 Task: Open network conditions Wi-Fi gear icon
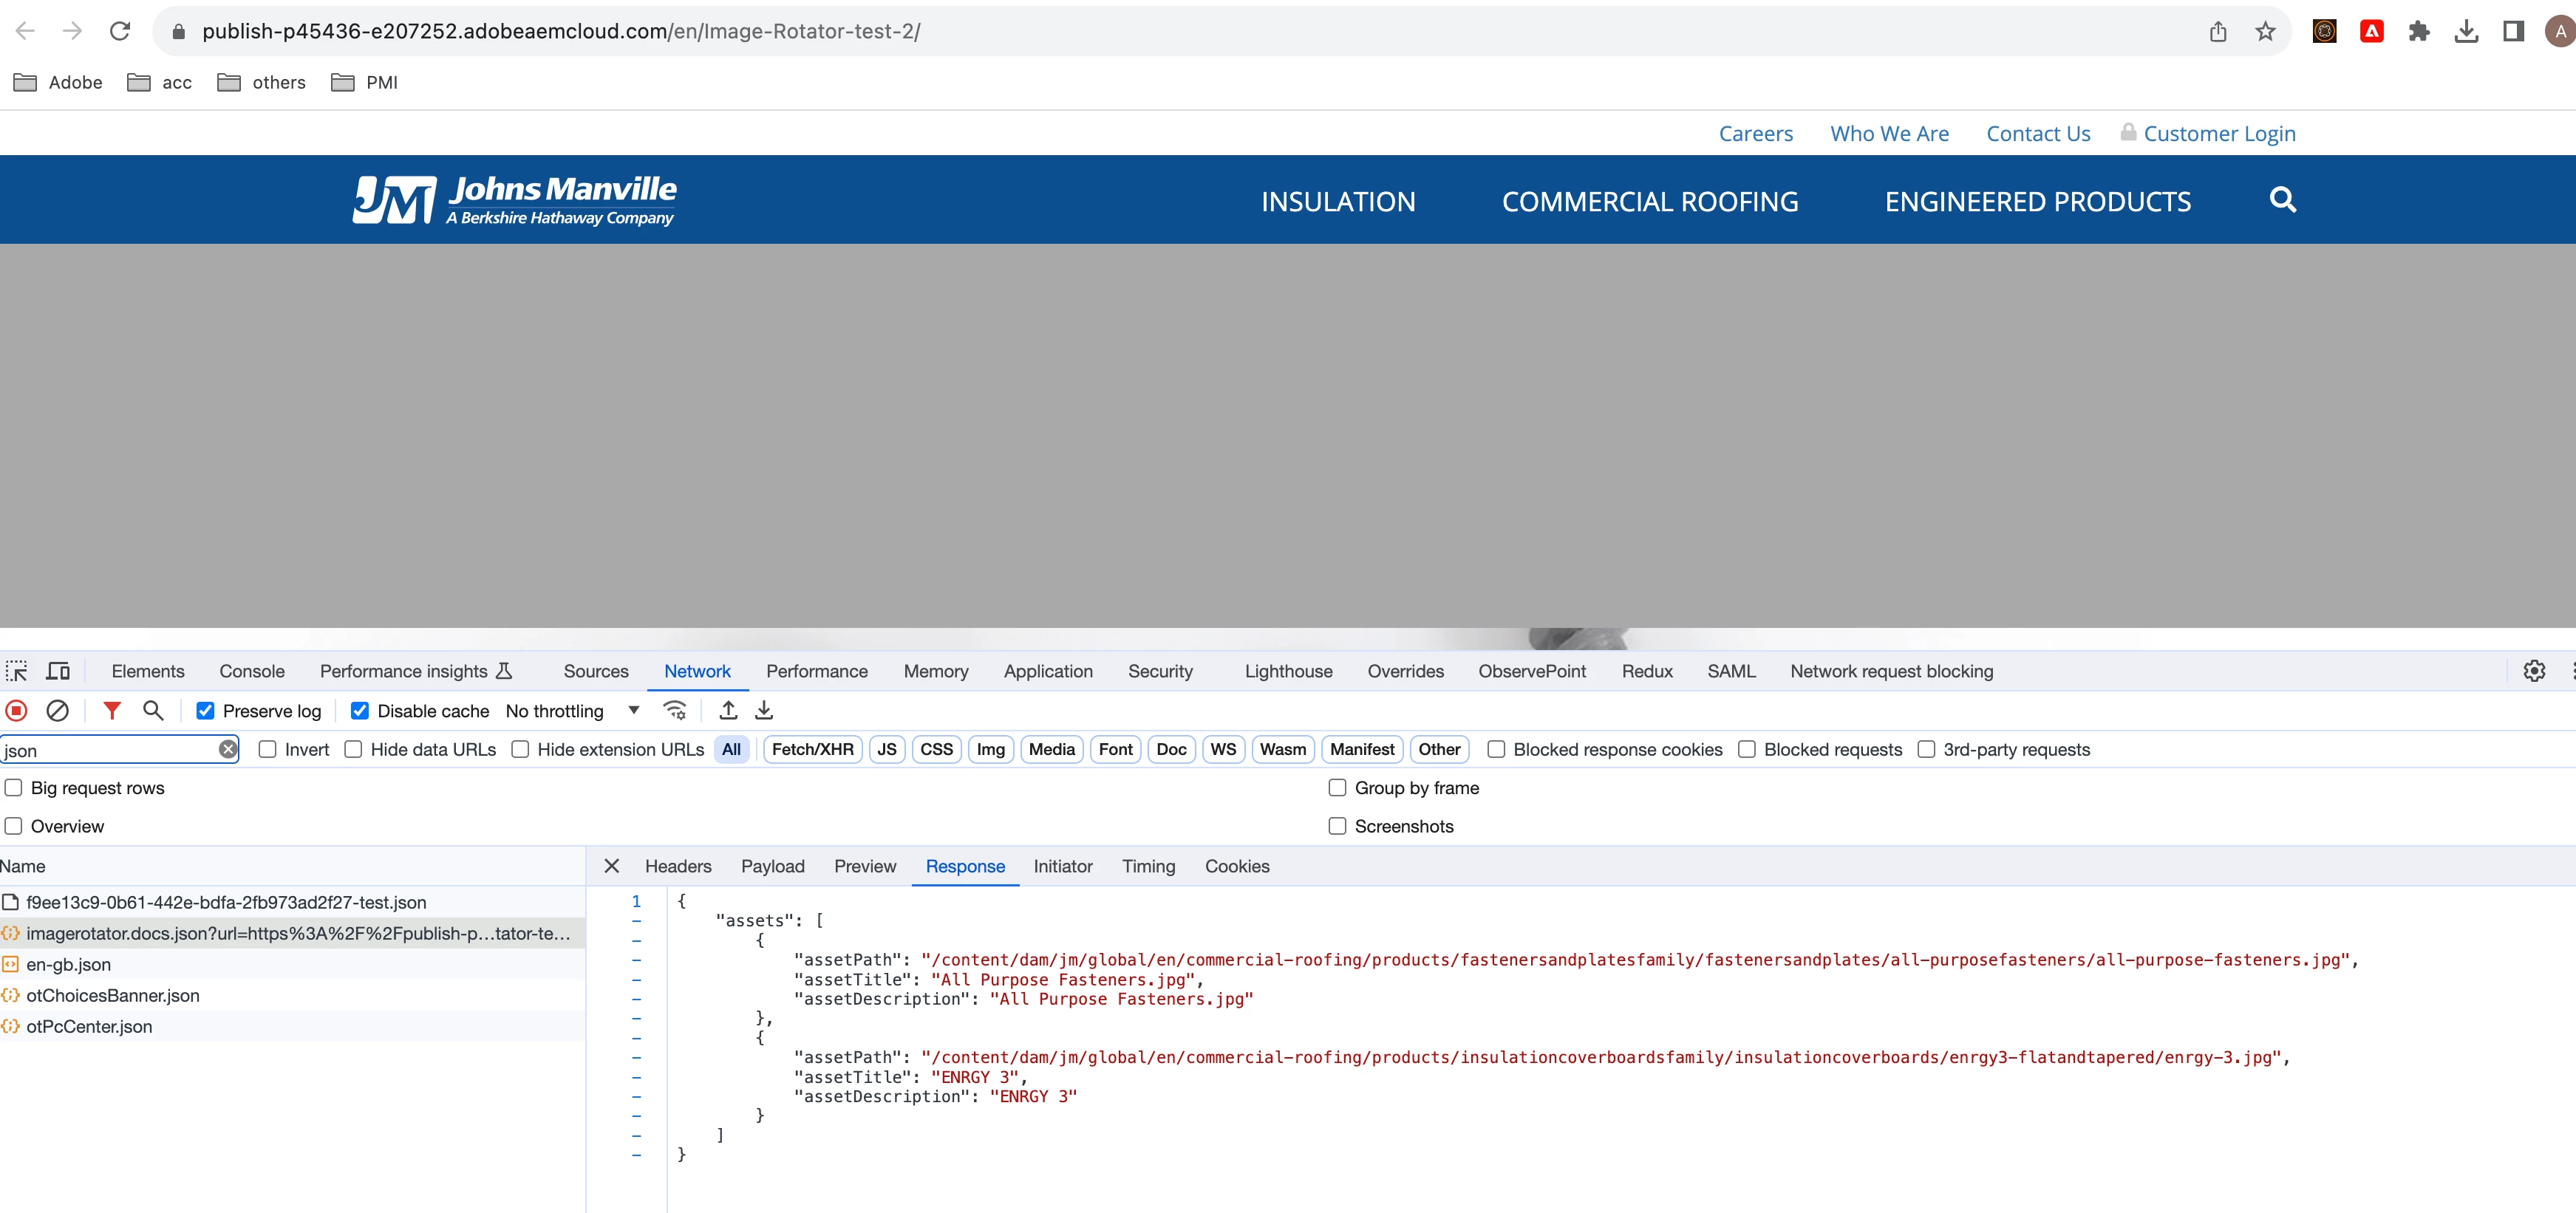[675, 711]
